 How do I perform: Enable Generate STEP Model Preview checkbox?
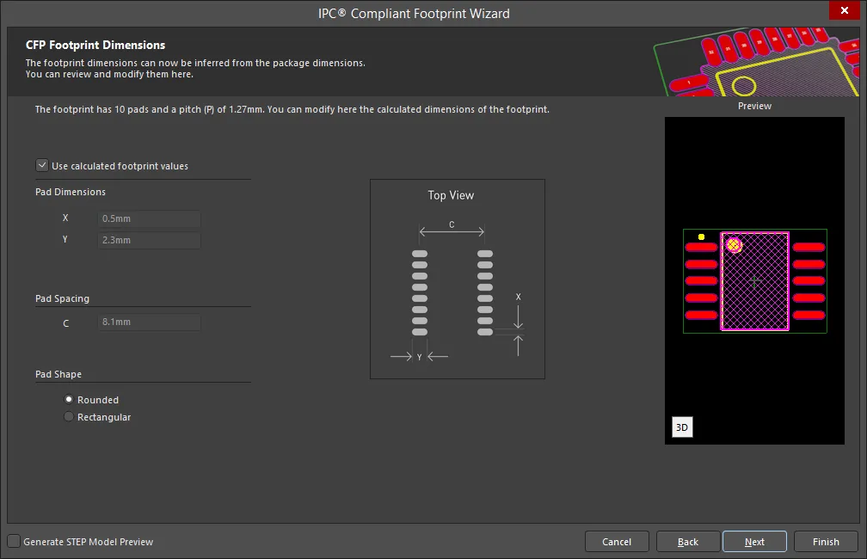14,541
